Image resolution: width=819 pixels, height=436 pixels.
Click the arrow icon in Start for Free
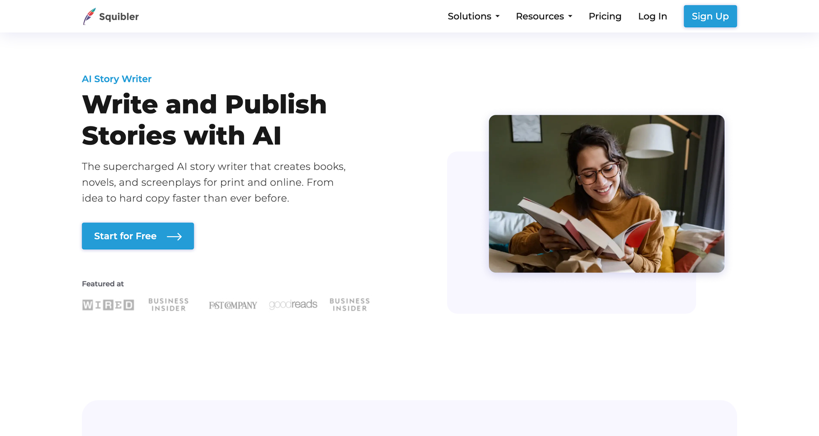click(x=175, y=236)
